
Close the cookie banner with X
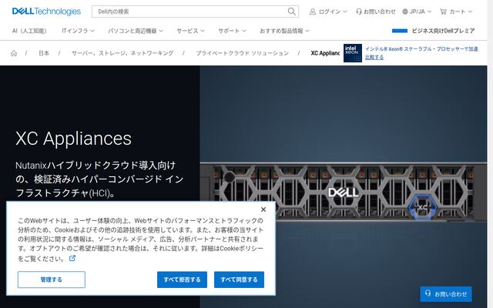[263, 209]
